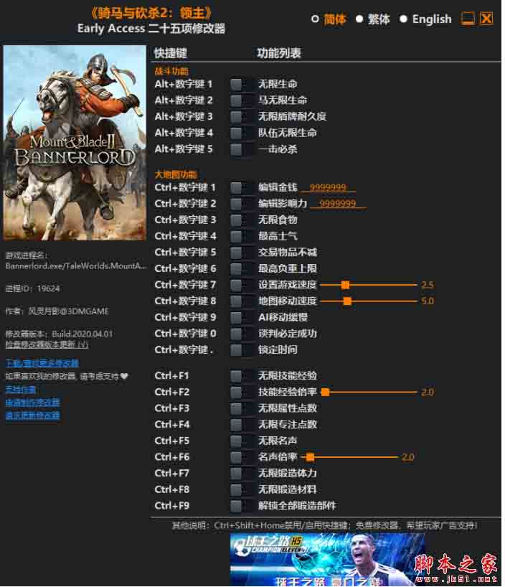
Task: Close the trainer with the X icon
Action: click(486, 19)
